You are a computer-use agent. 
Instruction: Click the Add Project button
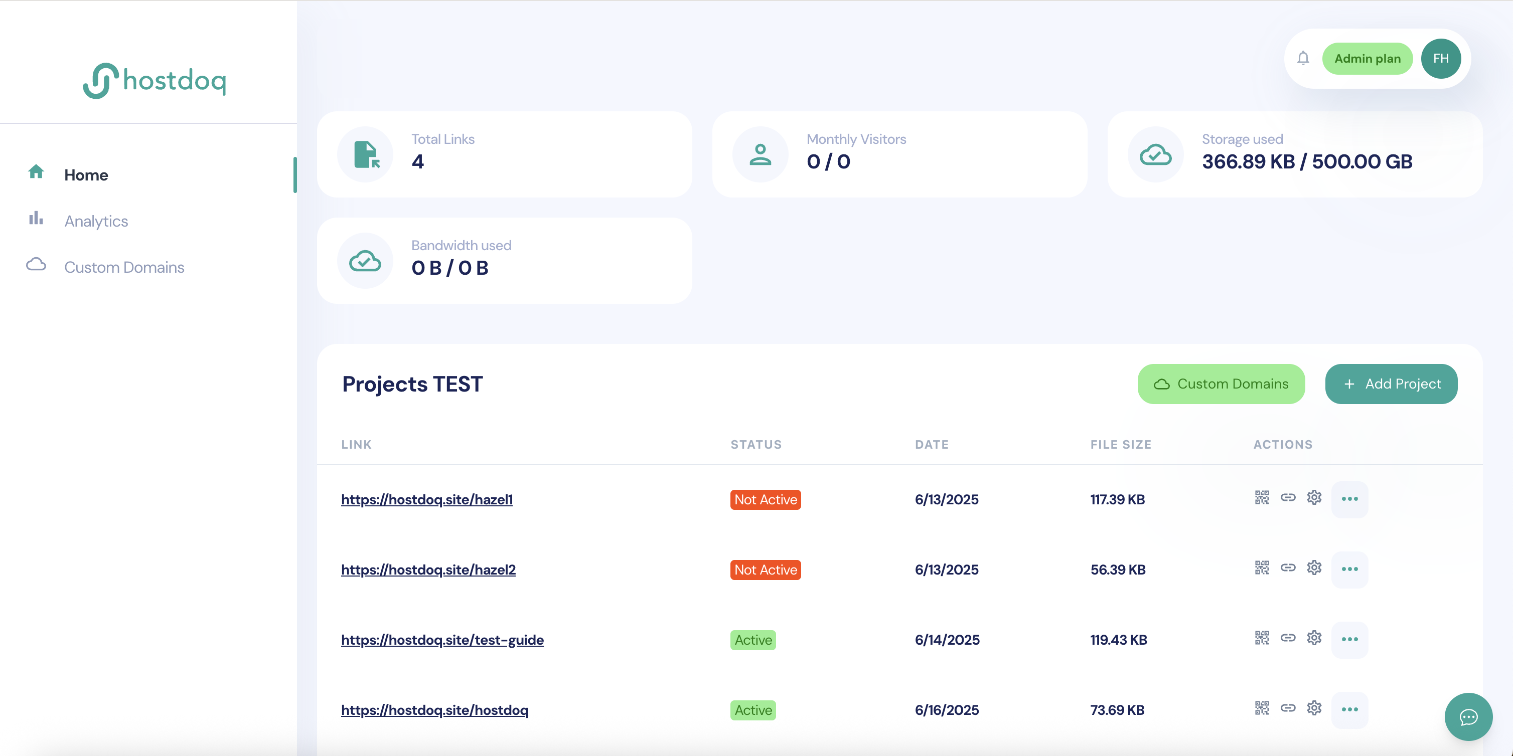(x=1391, y=384)
